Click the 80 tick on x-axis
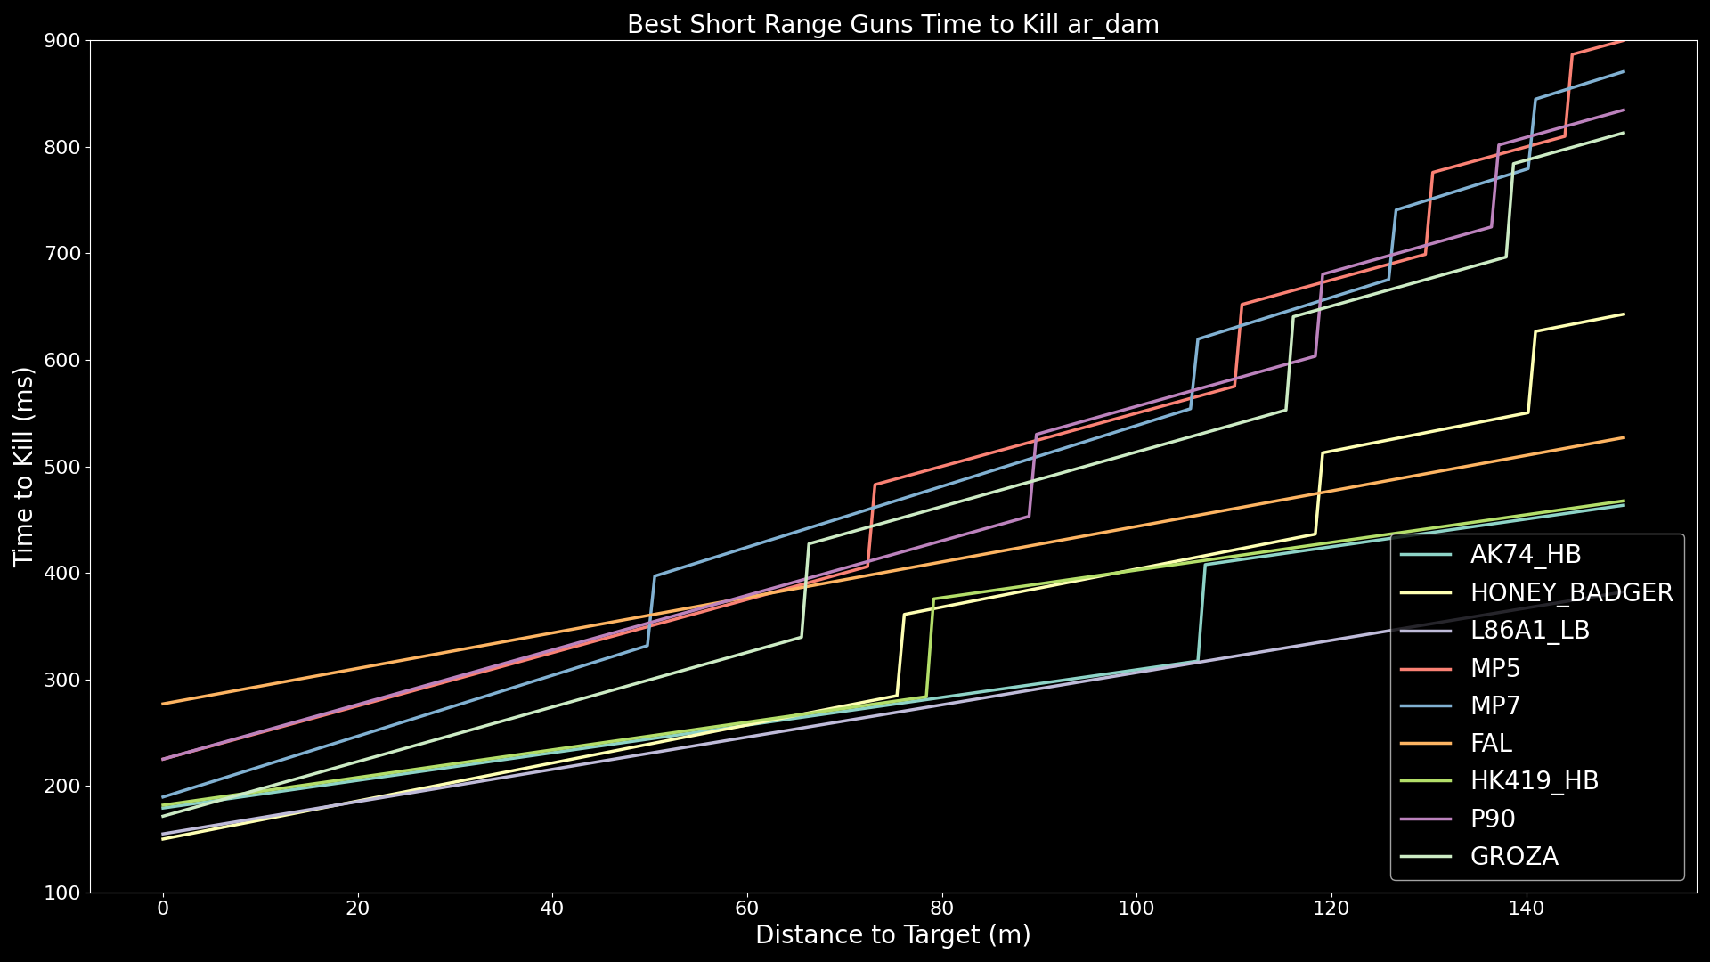The image size is (1710, 962). tap(941, 909)
